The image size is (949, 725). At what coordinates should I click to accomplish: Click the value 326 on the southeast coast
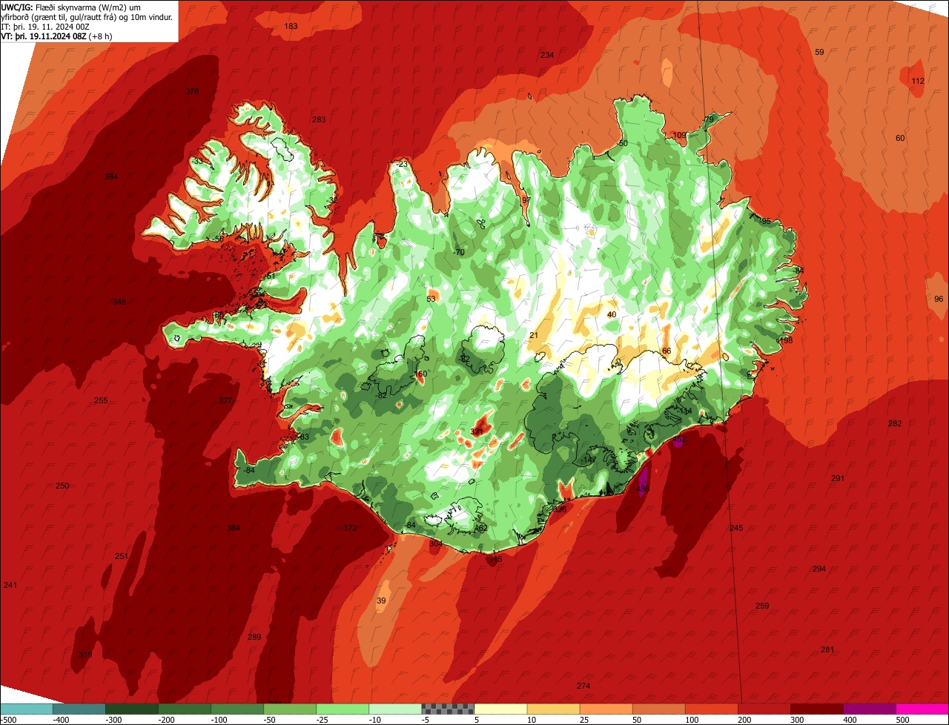click(560, 509)
